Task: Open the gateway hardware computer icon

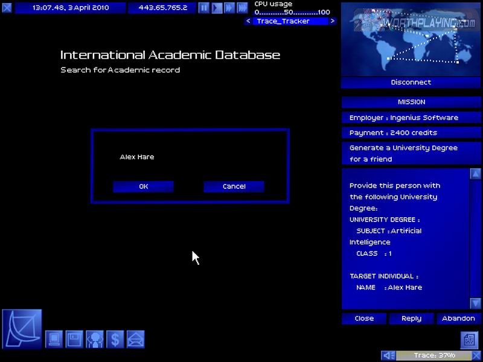Action: [54, 339]
